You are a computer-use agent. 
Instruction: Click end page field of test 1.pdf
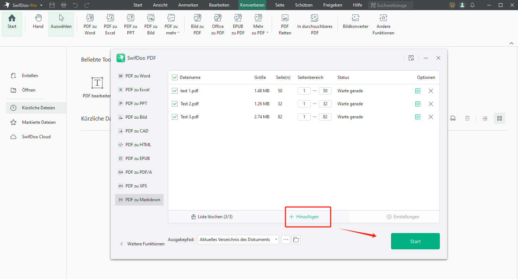click(325, 91)
